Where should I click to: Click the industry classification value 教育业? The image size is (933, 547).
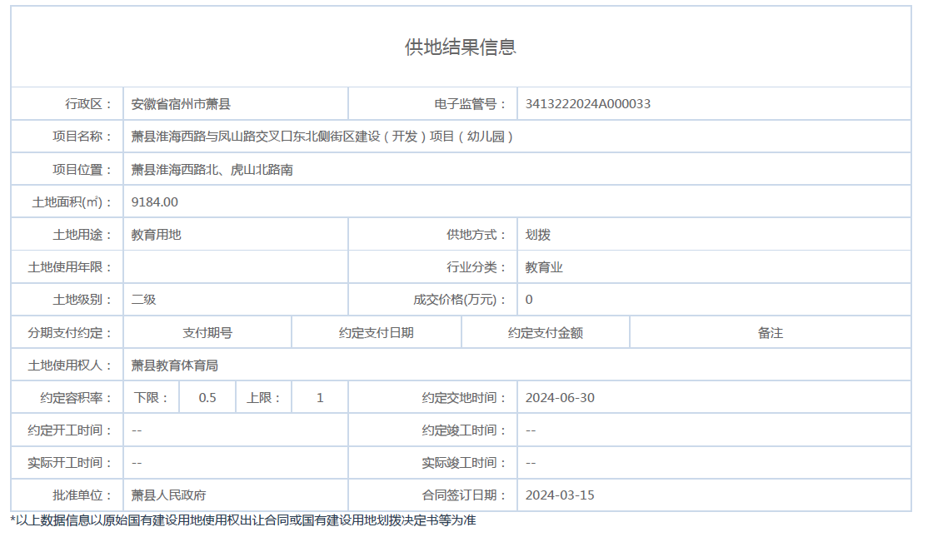click(544, 267)
